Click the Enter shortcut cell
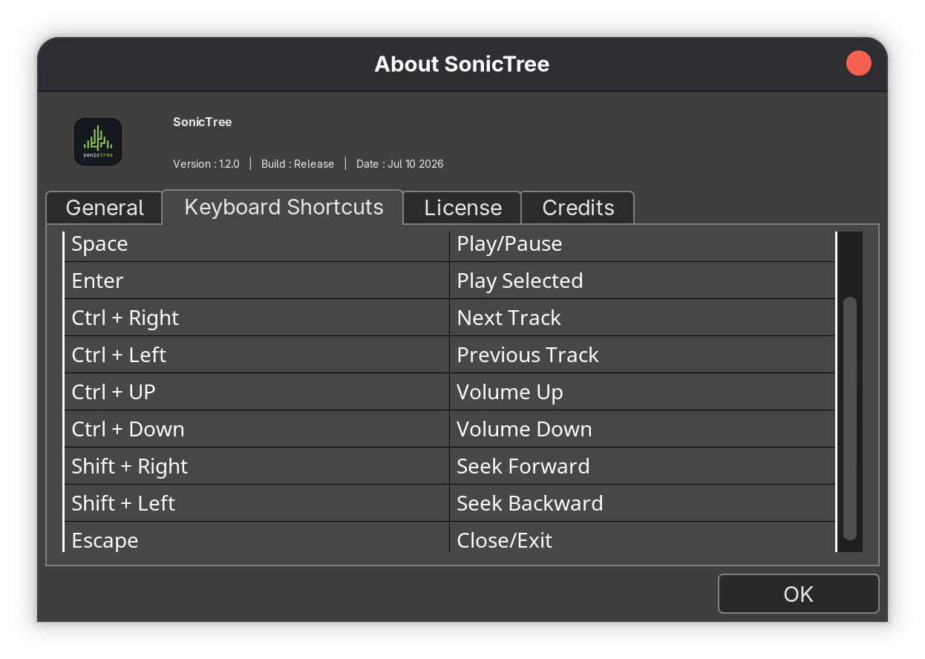The height and width of the screenshot is (659, 925). (257, 281)
